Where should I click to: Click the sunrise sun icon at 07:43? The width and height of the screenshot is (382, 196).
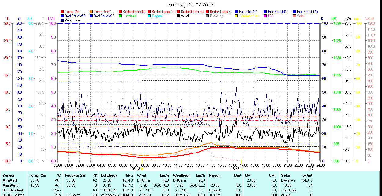(x=142, y=168)
